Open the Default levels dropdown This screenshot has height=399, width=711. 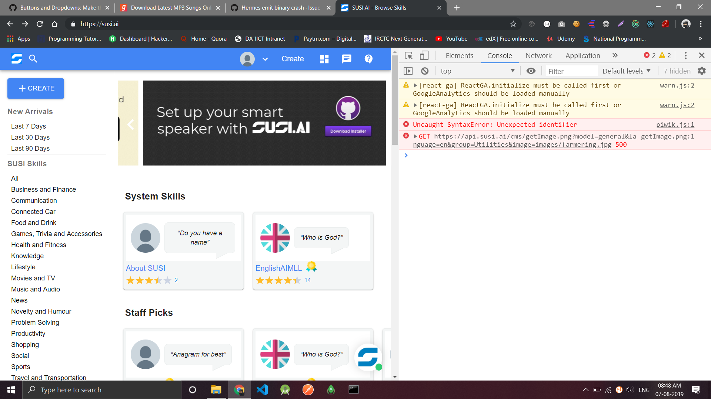[x=626, y=71]
